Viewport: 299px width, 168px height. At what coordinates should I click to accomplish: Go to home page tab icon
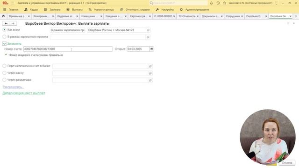coord(3,16)
